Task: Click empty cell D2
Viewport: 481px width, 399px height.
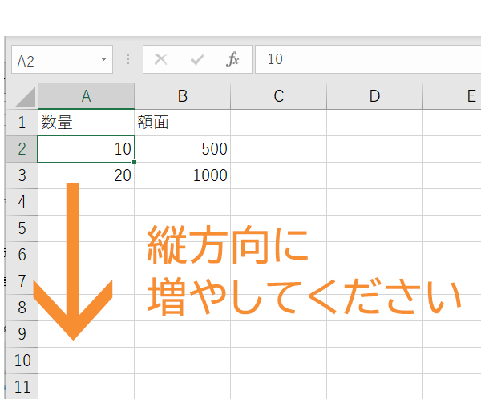Action: coord(374,149)
